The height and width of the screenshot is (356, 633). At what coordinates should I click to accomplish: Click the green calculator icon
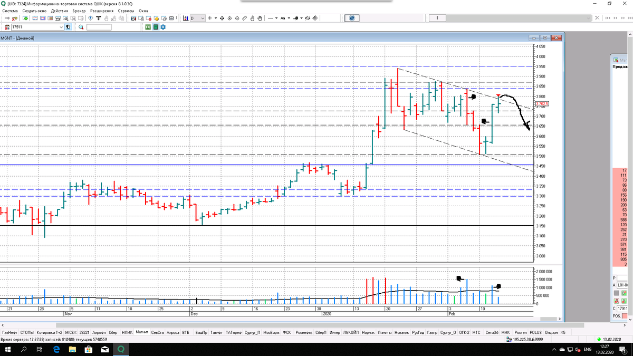pyautogui.click(x=156, y=27)
